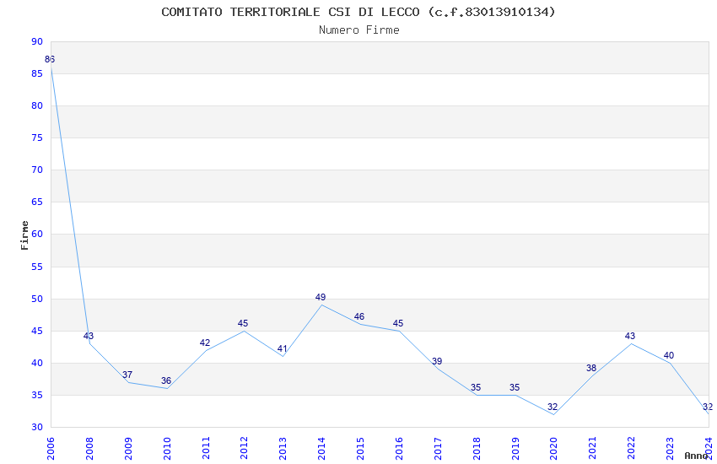Select the 90 tick on the y-axis
717x464 pixels.
37,41
